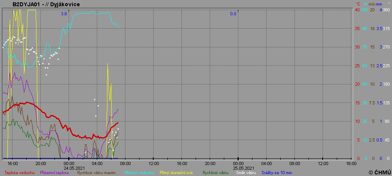Viewport: 392px width, 176px height.
Task: Click the 360 wind direction axis value
Action: [x=386, y=10]
